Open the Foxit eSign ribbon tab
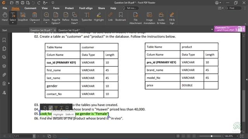Screen dimensions: 248x139 click(x=86, y=8)
